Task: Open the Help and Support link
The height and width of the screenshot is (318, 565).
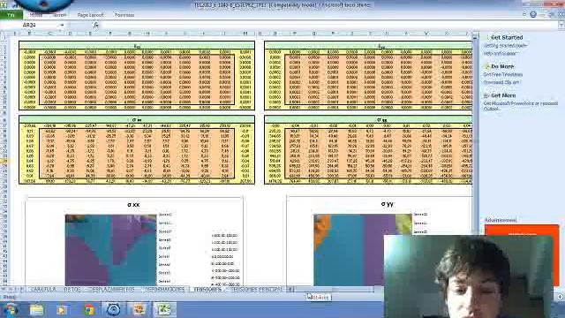Action: (x=501, y=53)
